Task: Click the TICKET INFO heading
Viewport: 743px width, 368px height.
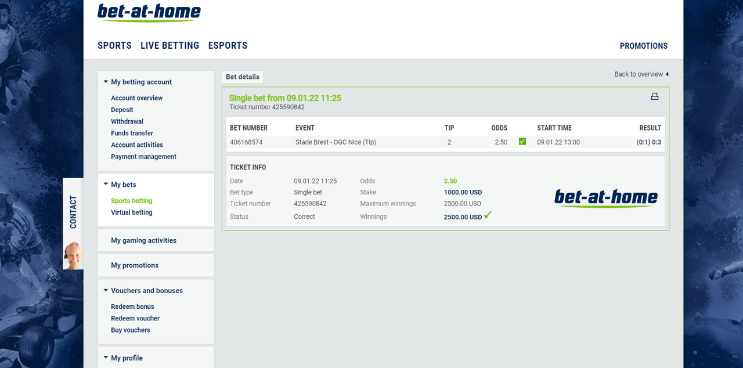Action: pos(248,167)
